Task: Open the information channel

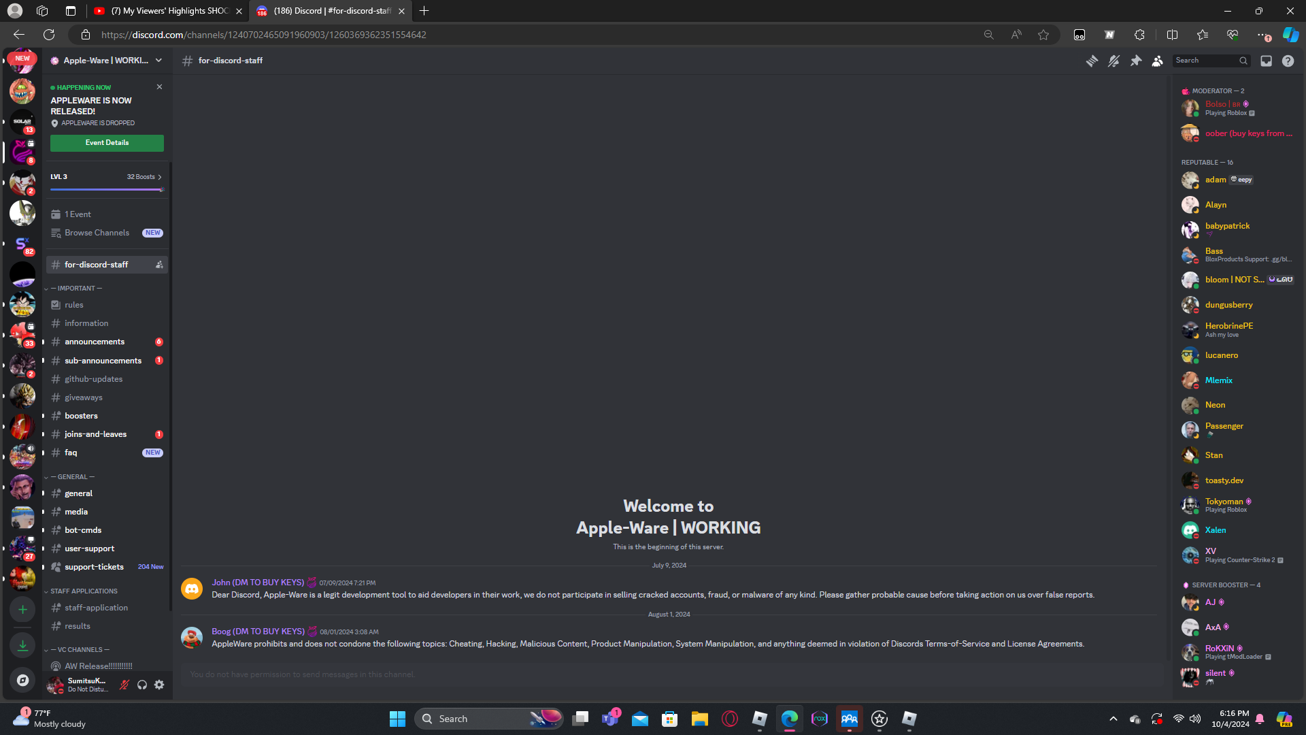Action: coord(107,323)
